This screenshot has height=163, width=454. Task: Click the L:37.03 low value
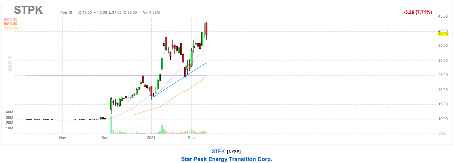pyautogui.click(x=116, y=12)
